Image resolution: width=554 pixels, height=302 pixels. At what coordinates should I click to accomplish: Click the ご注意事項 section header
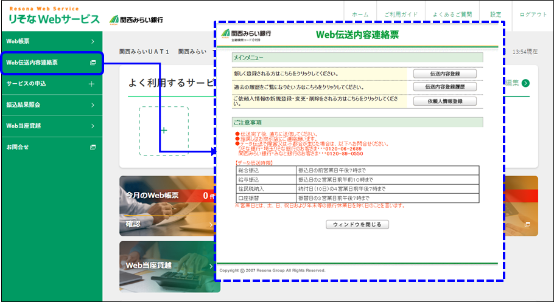(x=357, y=122)
